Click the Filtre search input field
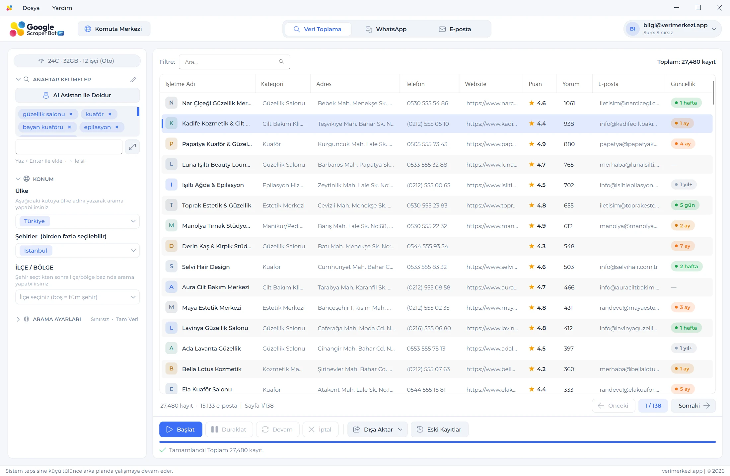Screen dimensions: 730x476 [234, 62]
